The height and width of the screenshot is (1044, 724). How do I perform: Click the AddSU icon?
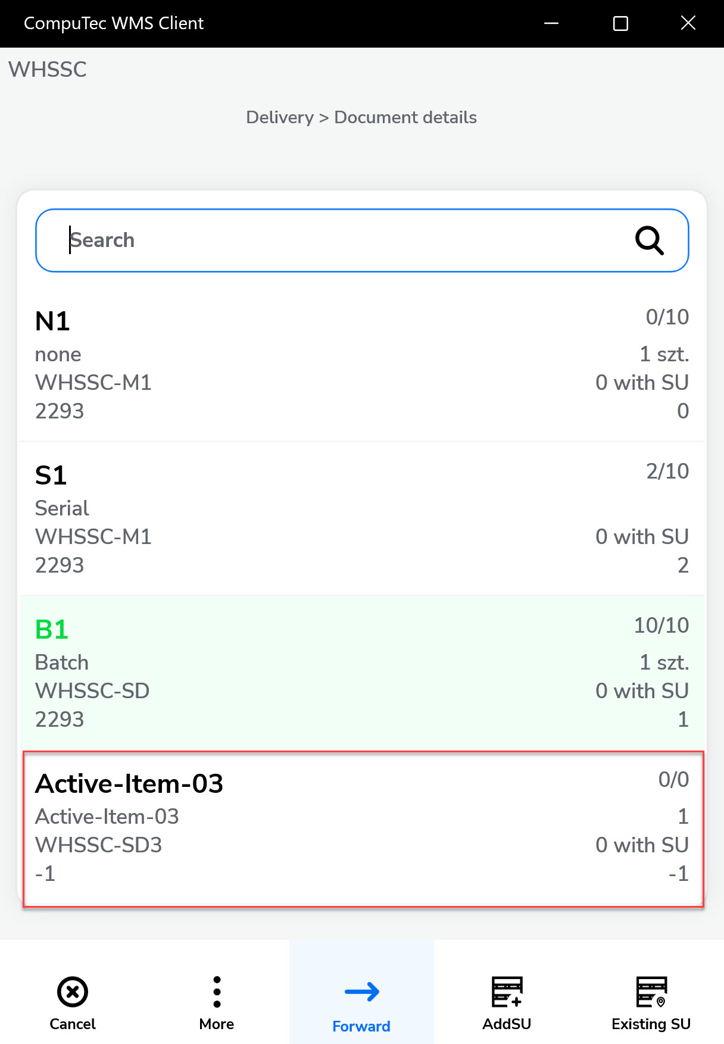(507, 992)
